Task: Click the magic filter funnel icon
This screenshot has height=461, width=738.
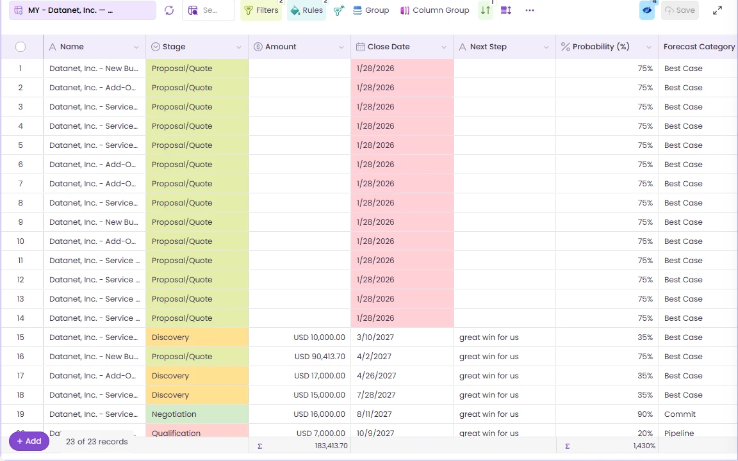Action: point(339,10)
